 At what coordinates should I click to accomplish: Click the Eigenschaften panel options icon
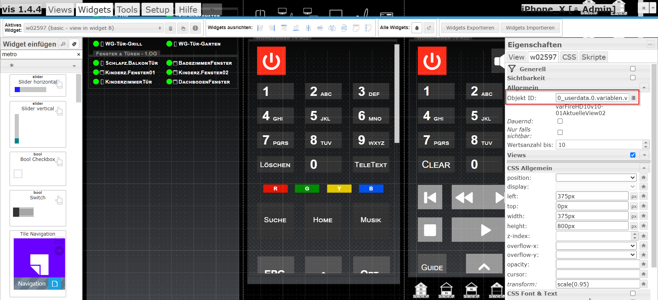pos(650,44)
